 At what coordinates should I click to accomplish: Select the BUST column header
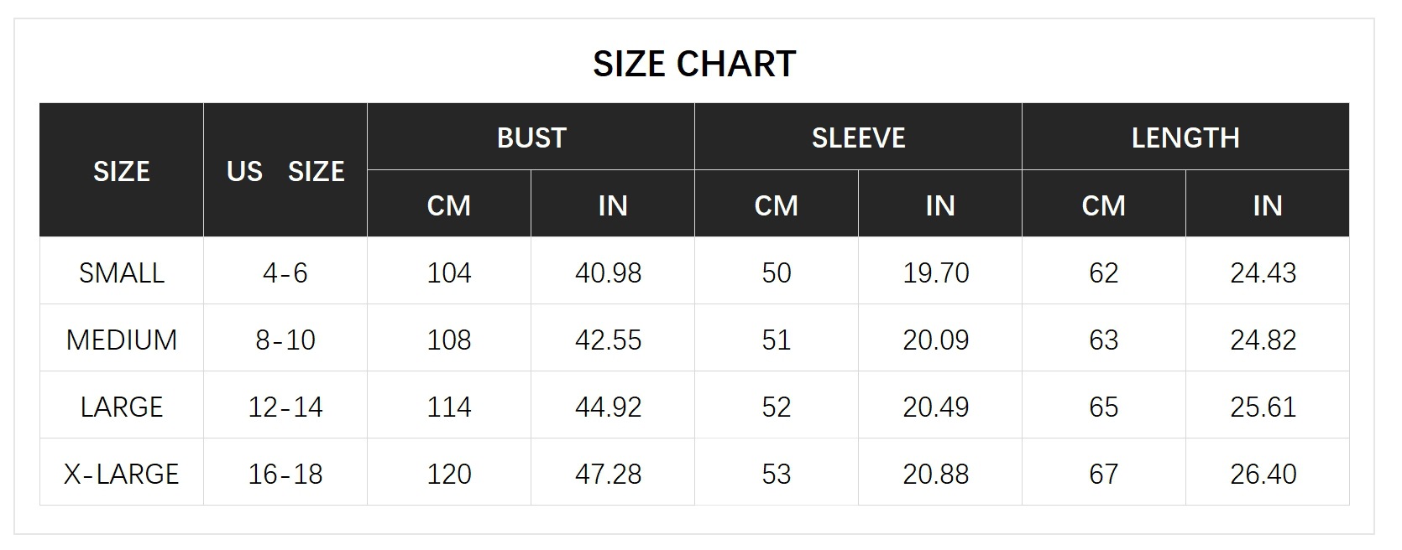531,137
